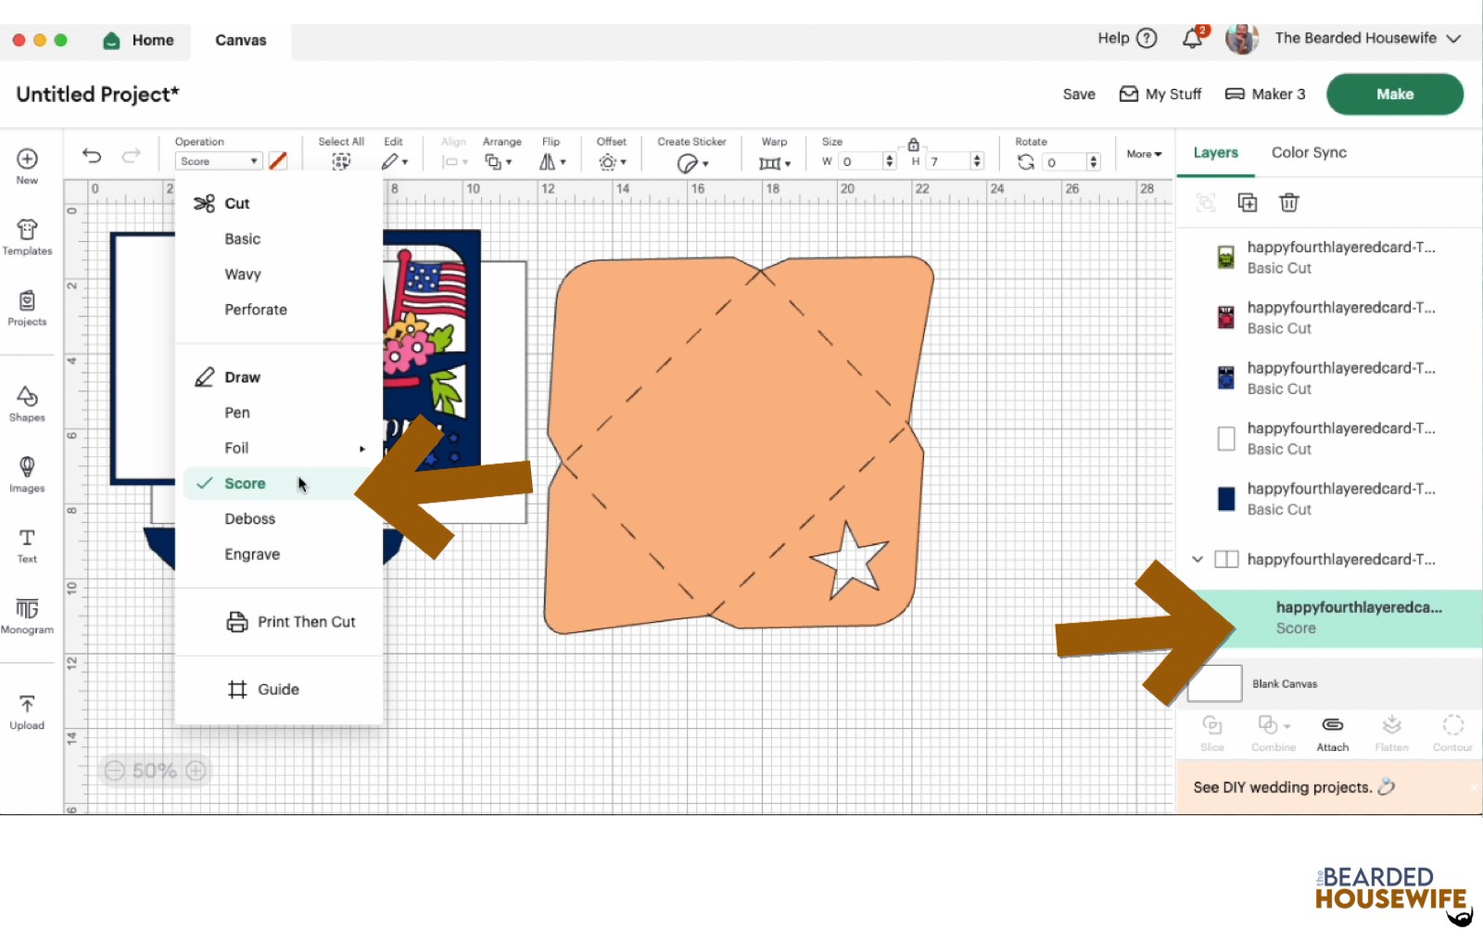Undo the last action
This screenshot has width=1483, height=943.
pyautogui.click(x=92, y=156)
